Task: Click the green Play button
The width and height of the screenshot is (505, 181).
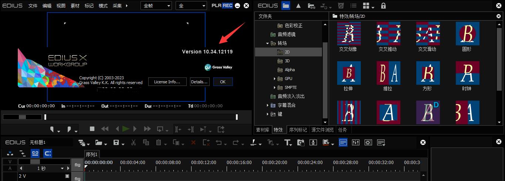Action: tap(126, 129)
